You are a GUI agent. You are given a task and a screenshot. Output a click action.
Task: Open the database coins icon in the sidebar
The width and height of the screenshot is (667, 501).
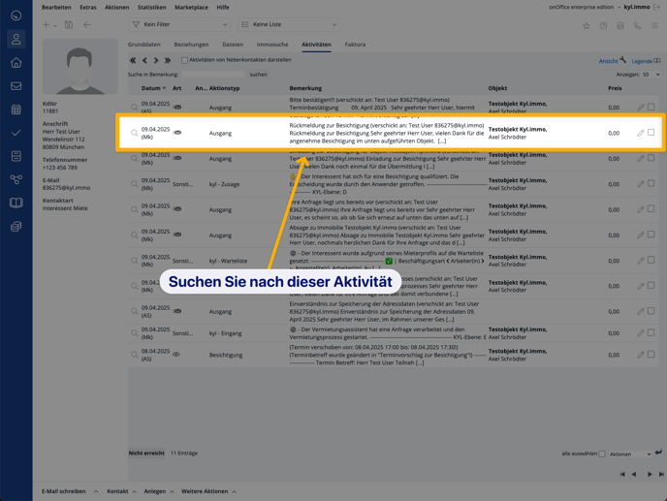16,226
